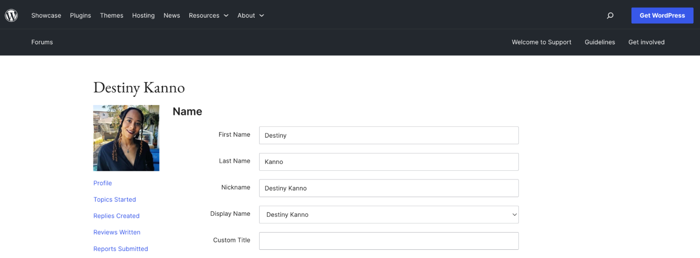Click into the Last Name field
Viewport: 700px width, 258px height.
tap(389, 162)
